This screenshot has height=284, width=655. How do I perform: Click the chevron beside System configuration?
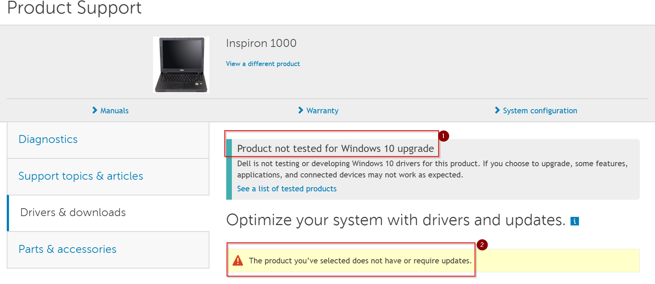coord(497,110)
